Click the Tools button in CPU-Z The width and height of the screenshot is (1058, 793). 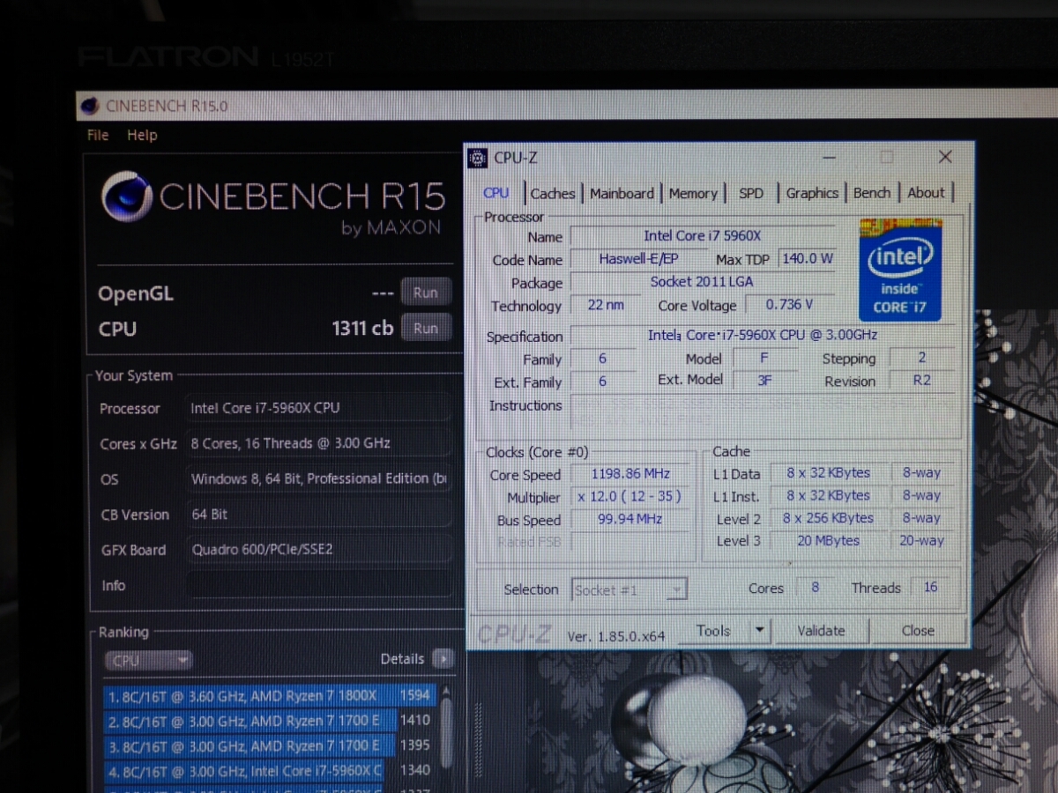(x=713, y=631)
